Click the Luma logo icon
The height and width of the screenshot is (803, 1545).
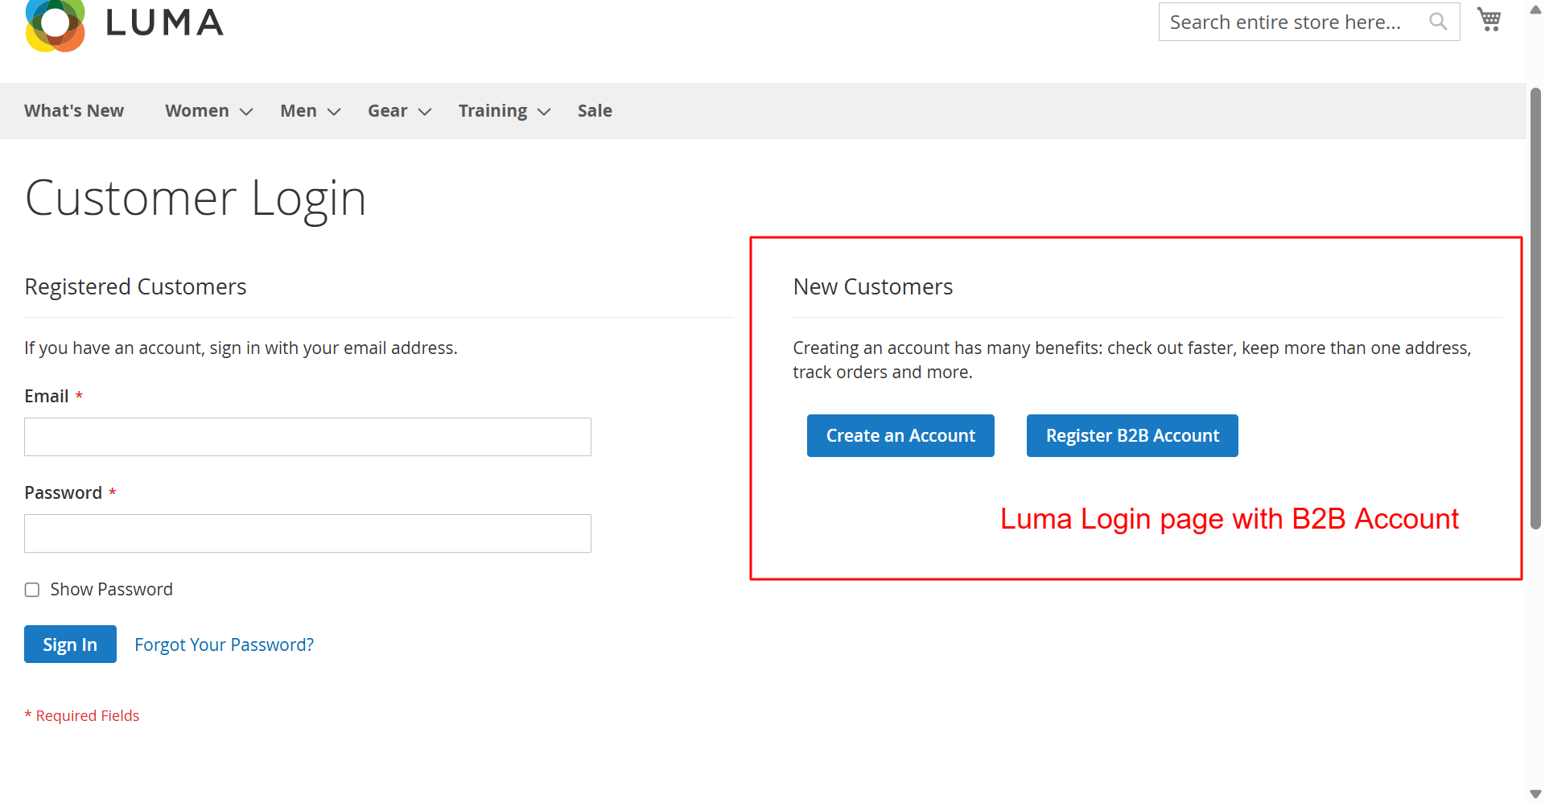point(55,24)
